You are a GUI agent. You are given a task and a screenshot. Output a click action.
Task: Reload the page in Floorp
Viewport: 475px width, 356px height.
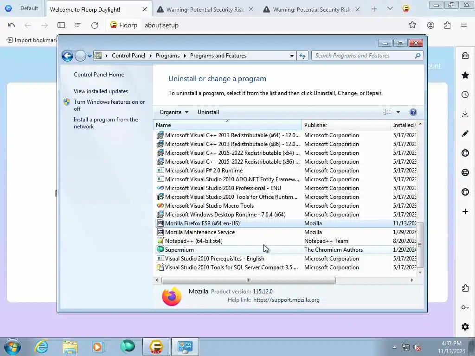coord(95,25)
